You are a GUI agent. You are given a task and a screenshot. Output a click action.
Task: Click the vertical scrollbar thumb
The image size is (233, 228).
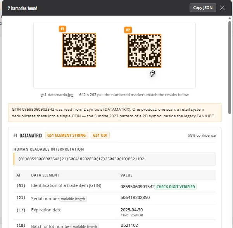point(230,67)
